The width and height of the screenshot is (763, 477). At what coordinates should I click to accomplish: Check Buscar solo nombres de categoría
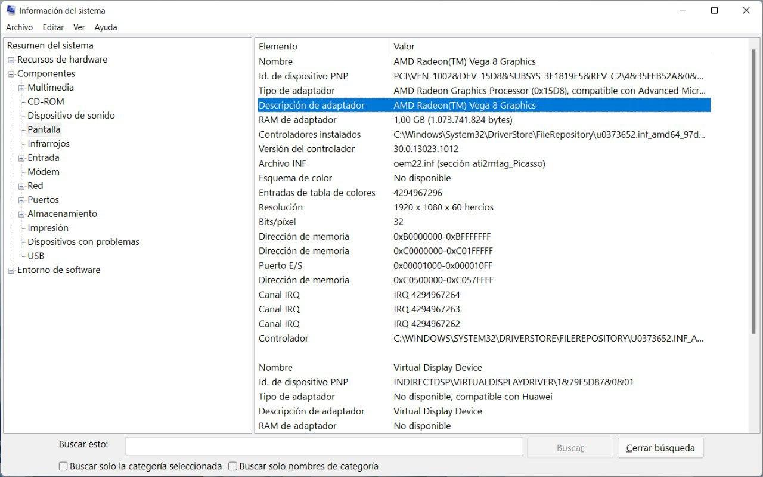[233, 466]
